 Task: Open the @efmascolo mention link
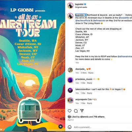coord(99,20)
